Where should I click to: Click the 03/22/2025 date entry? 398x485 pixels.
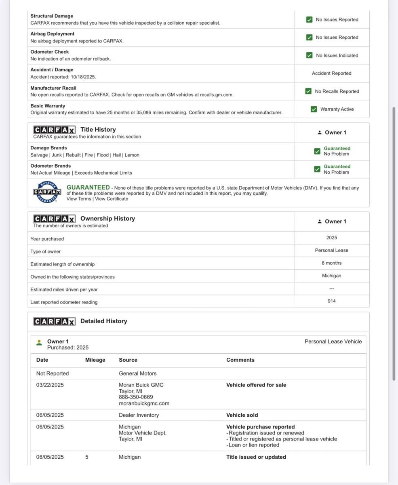[x=50, y=385]
